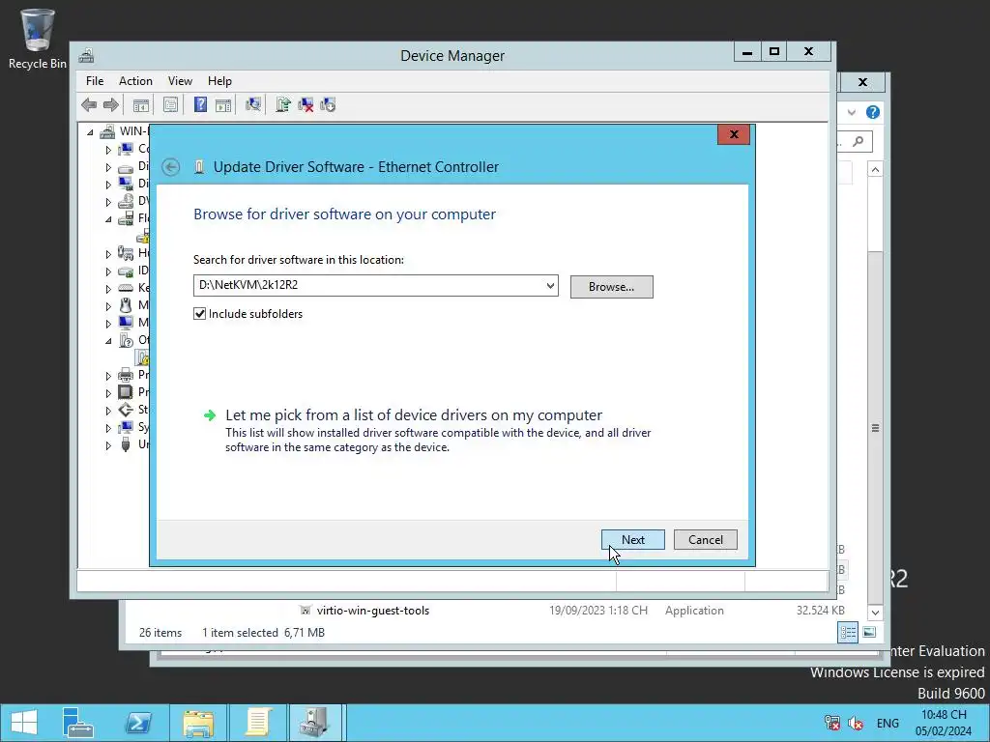The image size is (990, 742).
Task: Collapse the 'Ot' other devices node arrow
Action: coord(108,341)
